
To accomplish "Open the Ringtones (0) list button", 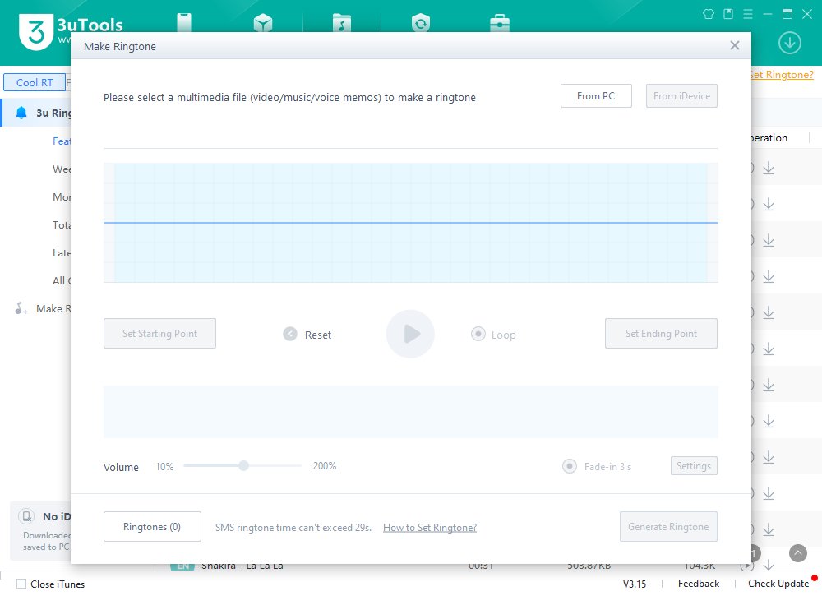I will [152, 526].
